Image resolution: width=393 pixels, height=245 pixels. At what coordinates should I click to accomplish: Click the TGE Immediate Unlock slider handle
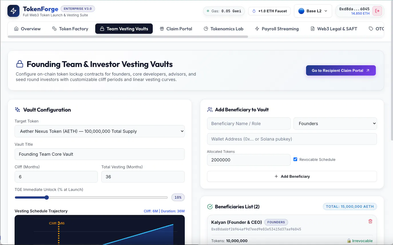coord(47,197)
